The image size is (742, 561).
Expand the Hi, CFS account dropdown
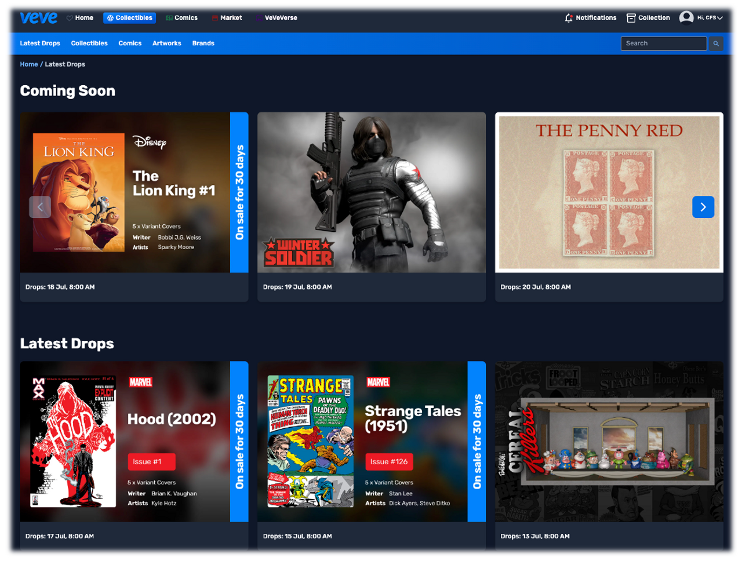coord(710,18)
